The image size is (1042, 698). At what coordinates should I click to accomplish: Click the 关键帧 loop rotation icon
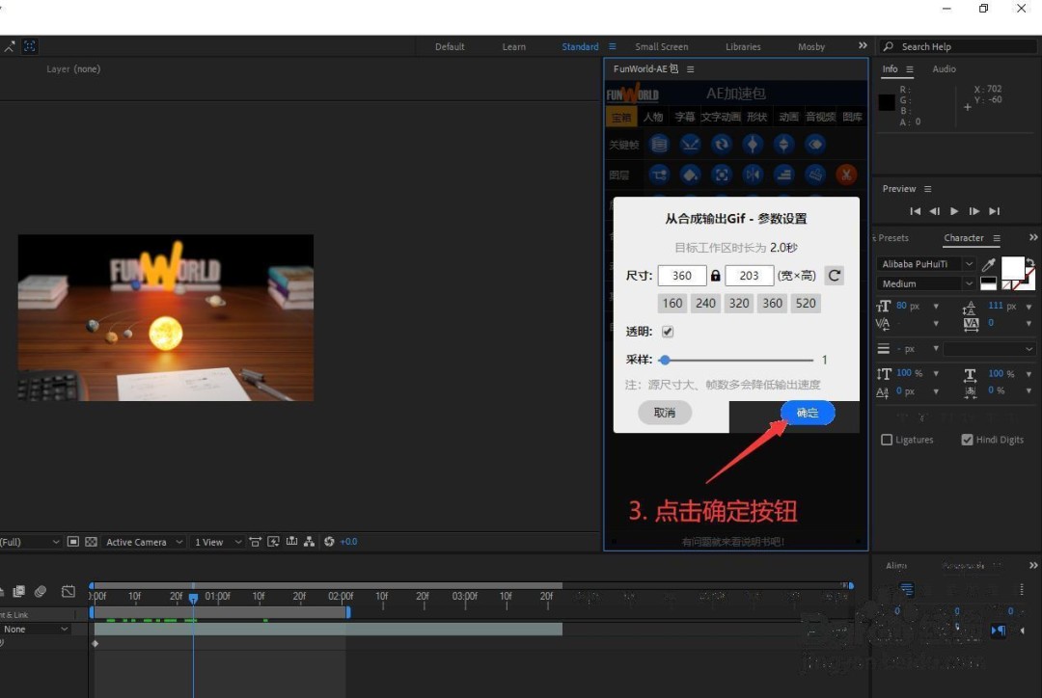tap(721, 144)
